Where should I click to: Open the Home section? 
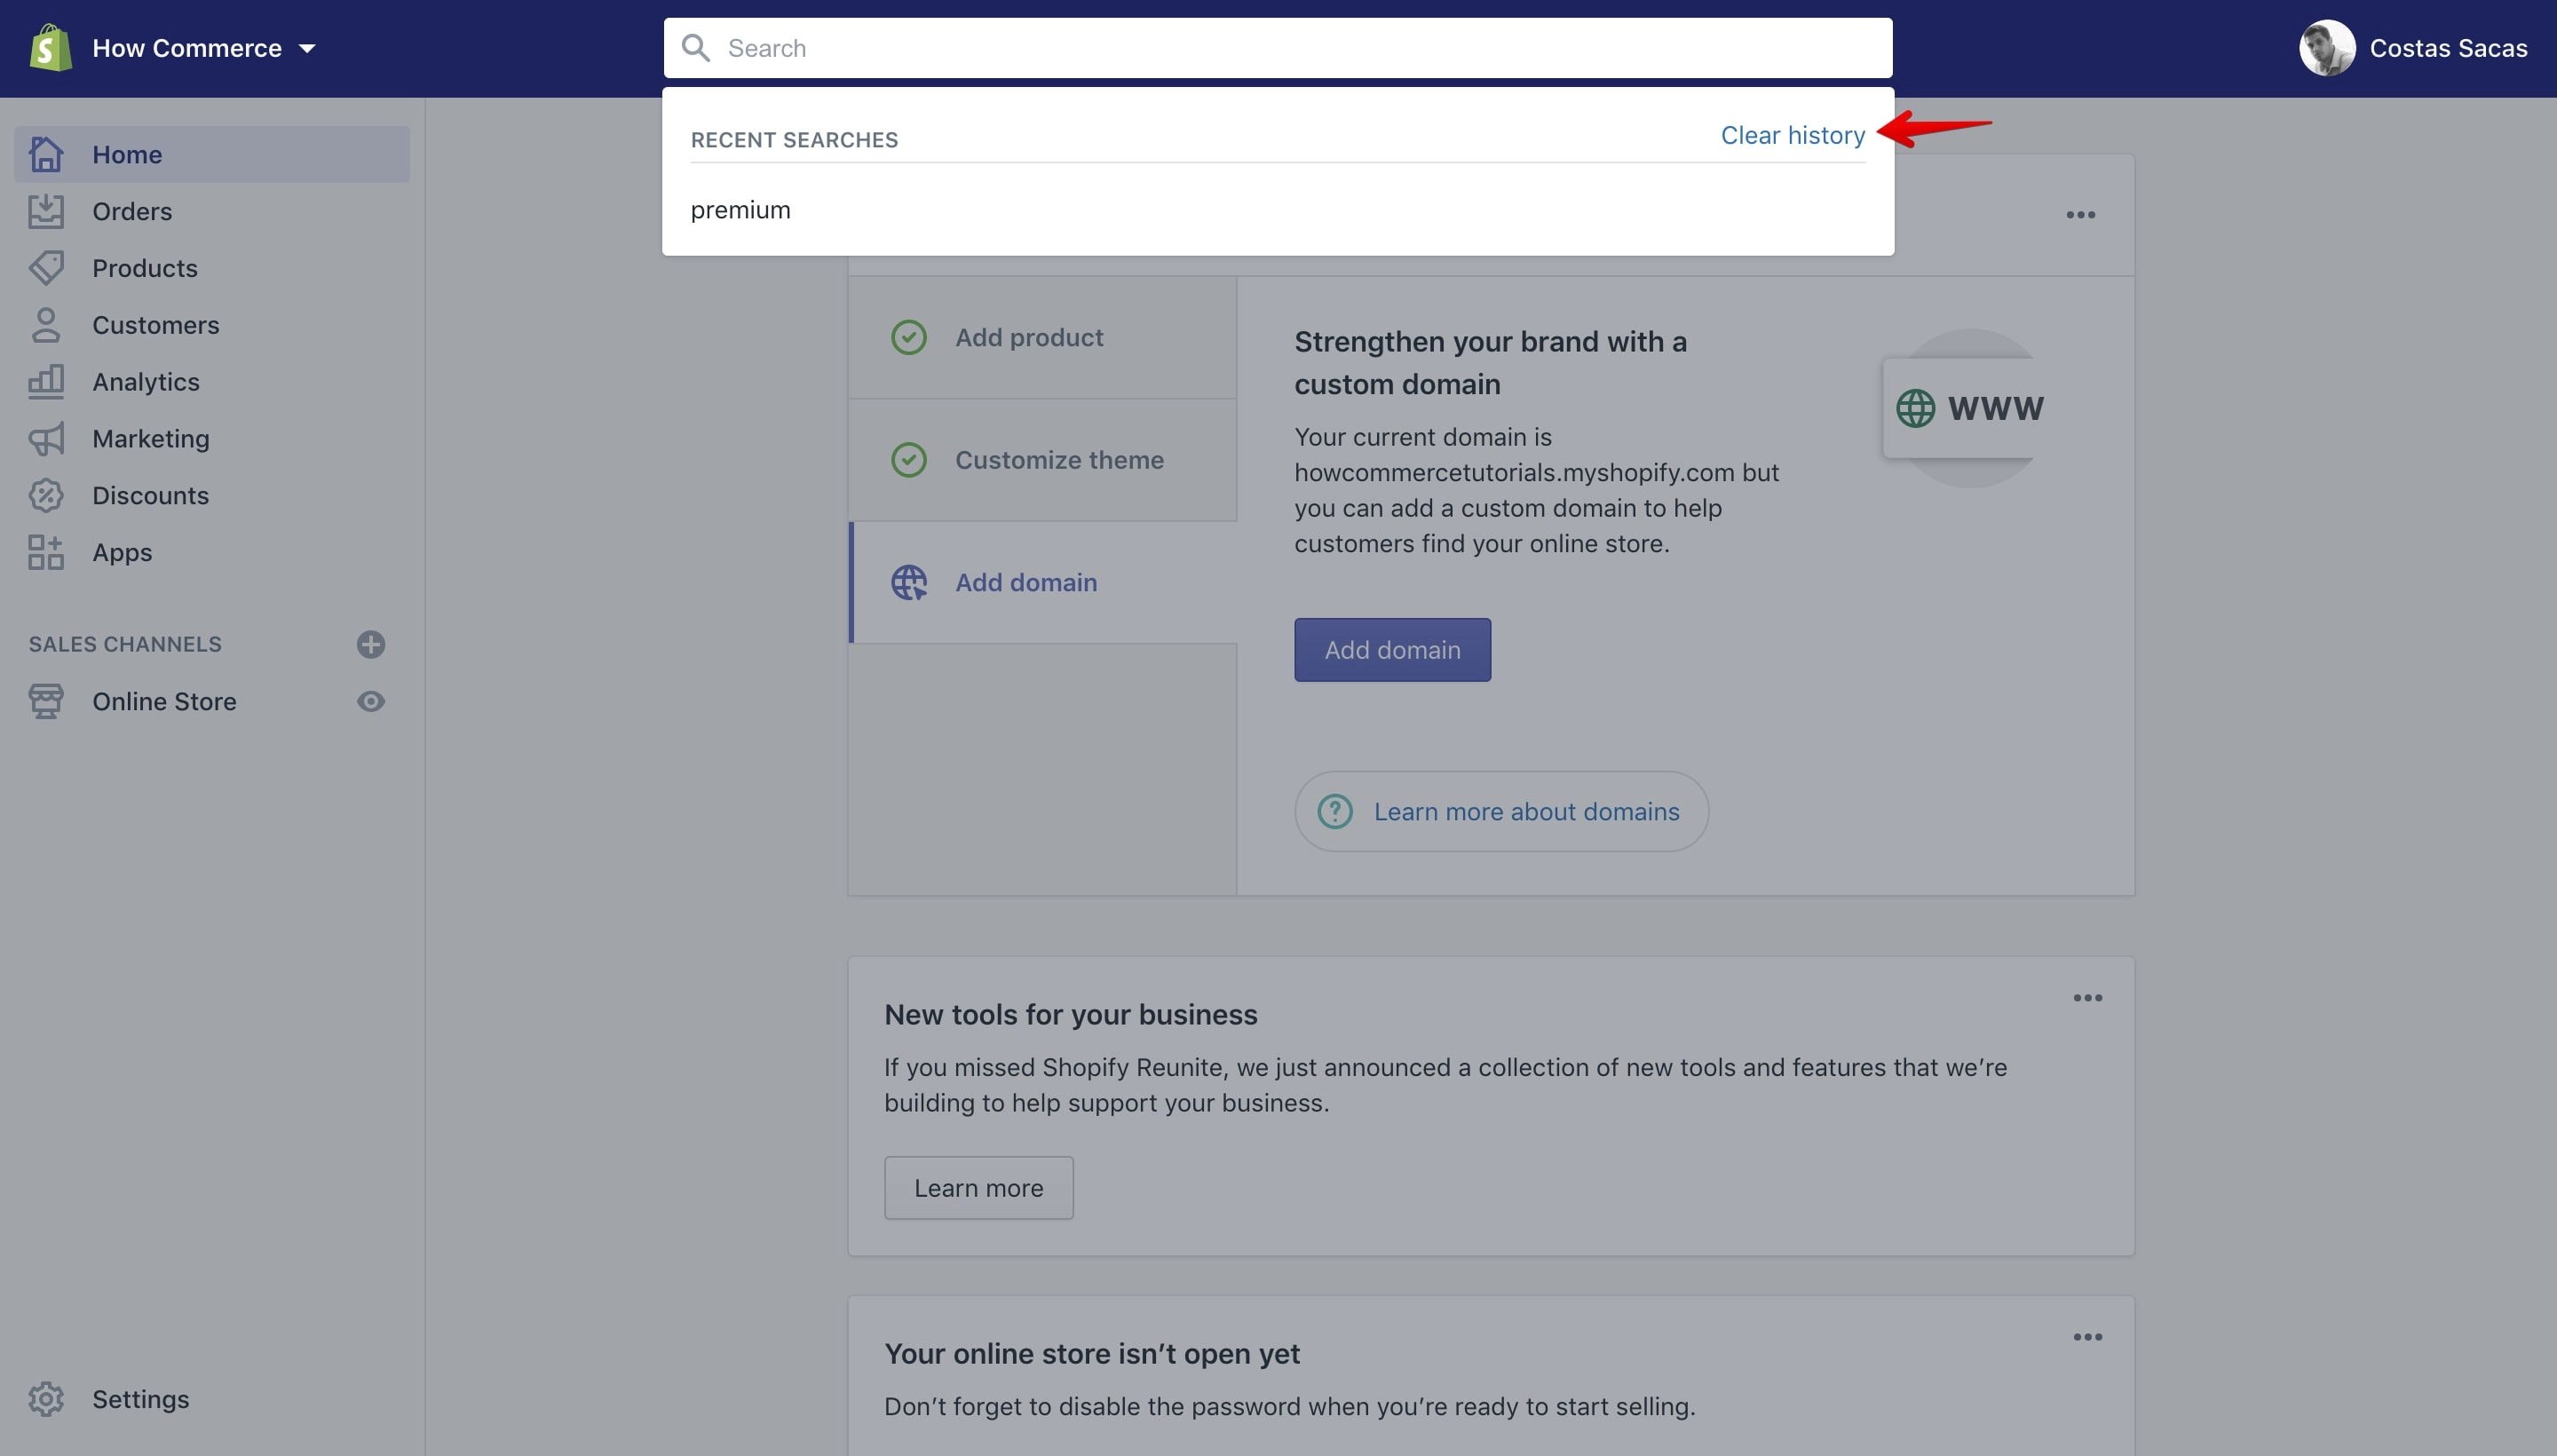(212, 154)
